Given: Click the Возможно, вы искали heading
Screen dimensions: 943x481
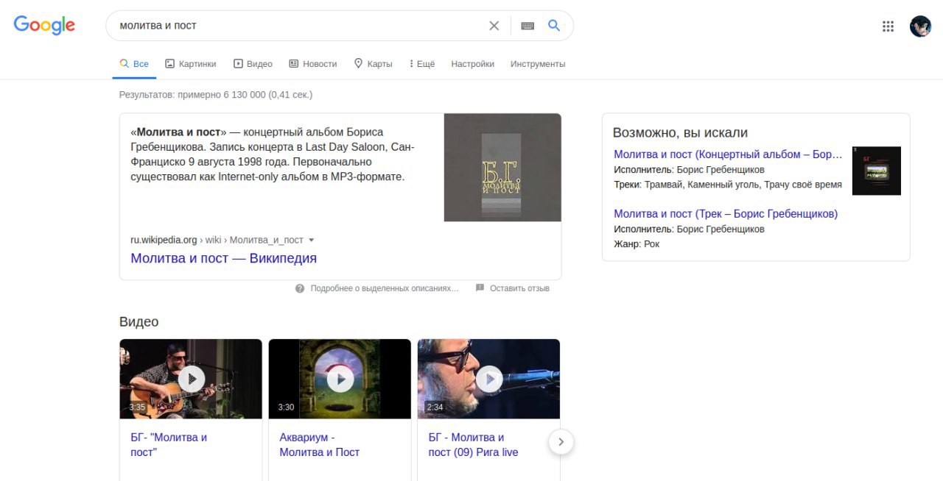Looking at the screenshot, I should pos(680,132).
